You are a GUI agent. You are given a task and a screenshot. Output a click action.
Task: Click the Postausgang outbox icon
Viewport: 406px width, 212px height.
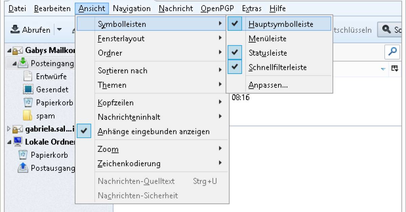[23, 168]
